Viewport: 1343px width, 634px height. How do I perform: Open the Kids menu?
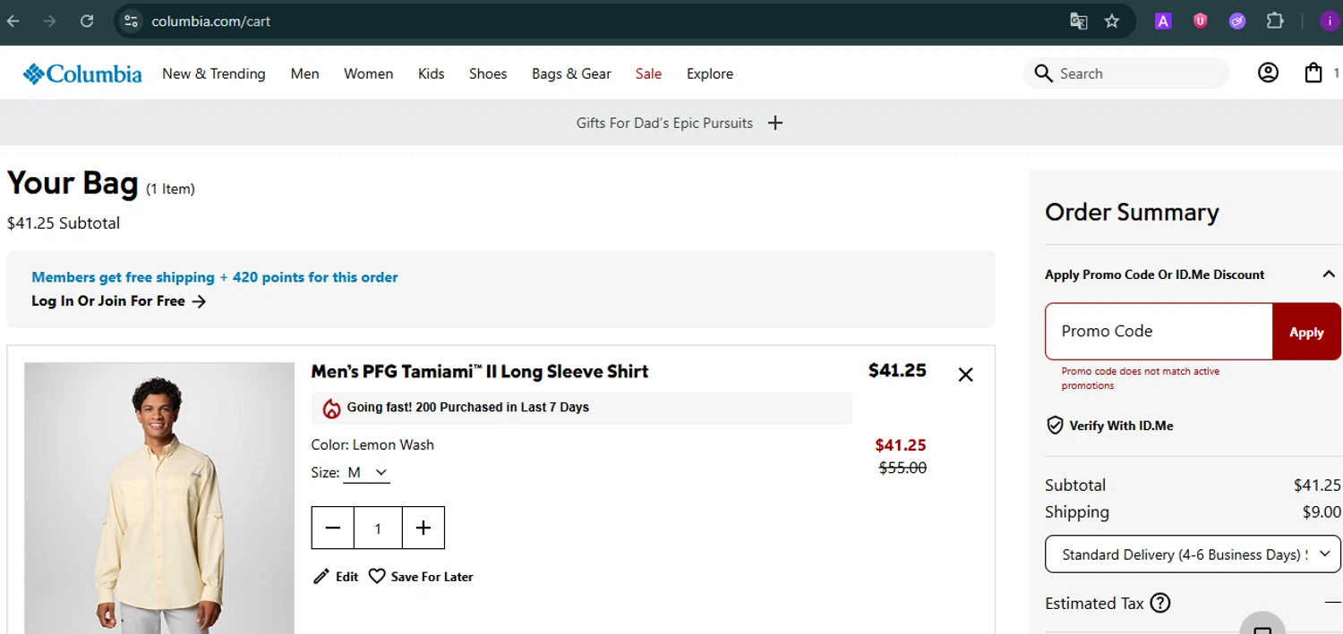pyautogui.click(x=431, y=73)
